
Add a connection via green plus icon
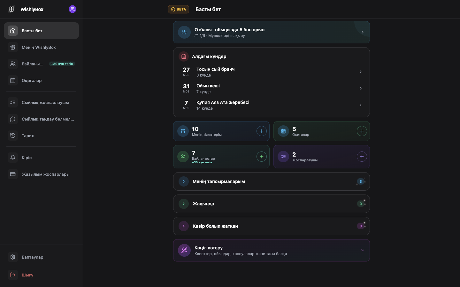click(262, 157)
